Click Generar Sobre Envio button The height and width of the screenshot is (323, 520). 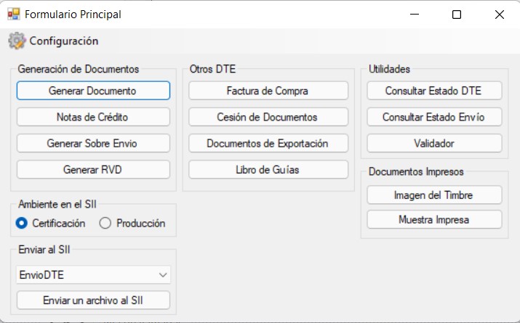tap(93, 143)
